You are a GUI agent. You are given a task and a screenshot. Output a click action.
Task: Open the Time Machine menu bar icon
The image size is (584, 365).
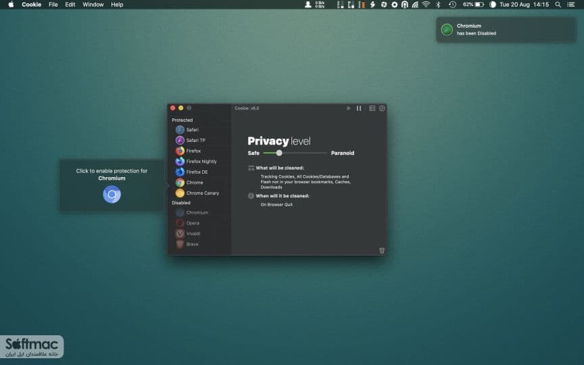point(452,5)
